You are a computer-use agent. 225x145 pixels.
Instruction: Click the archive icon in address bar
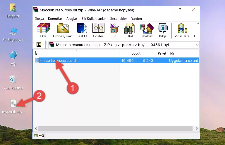(x=52, y=45)
